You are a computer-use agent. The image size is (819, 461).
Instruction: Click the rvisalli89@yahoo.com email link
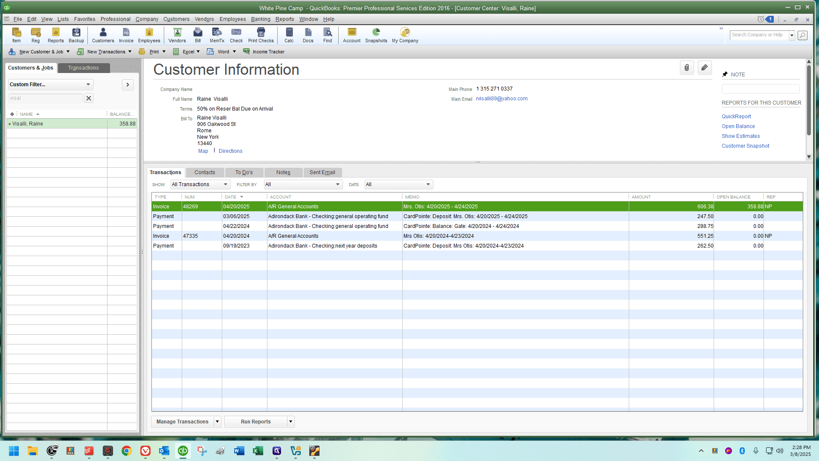click(502, 99)
